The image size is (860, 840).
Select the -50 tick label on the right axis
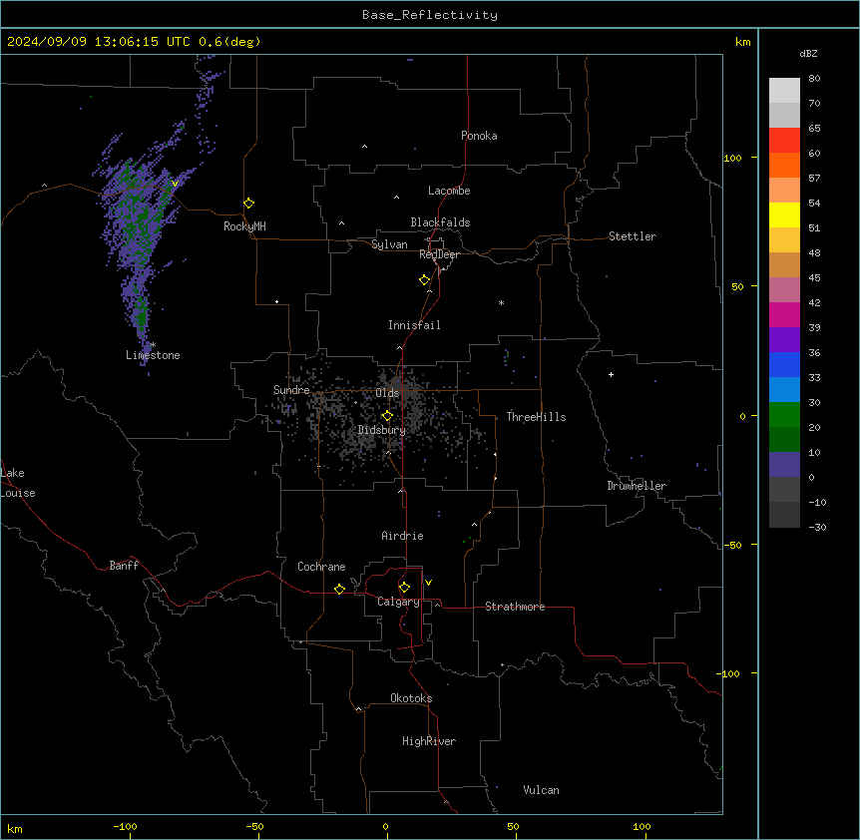pos(732,545)
